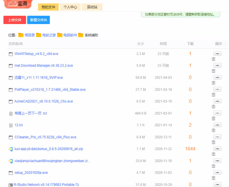Open more options for xianjianqixiachuan98 zip
229x187 pixels.
217,161
